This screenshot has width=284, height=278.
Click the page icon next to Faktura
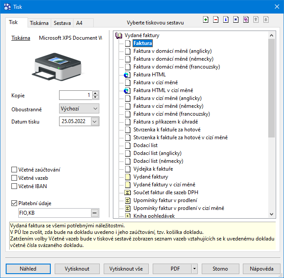[x=128, y=43]
